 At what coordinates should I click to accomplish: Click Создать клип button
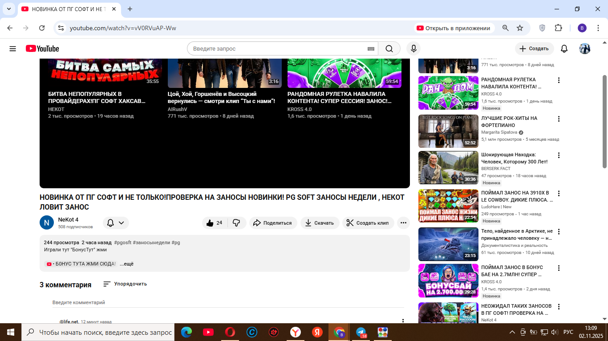(x=368, y=223)
